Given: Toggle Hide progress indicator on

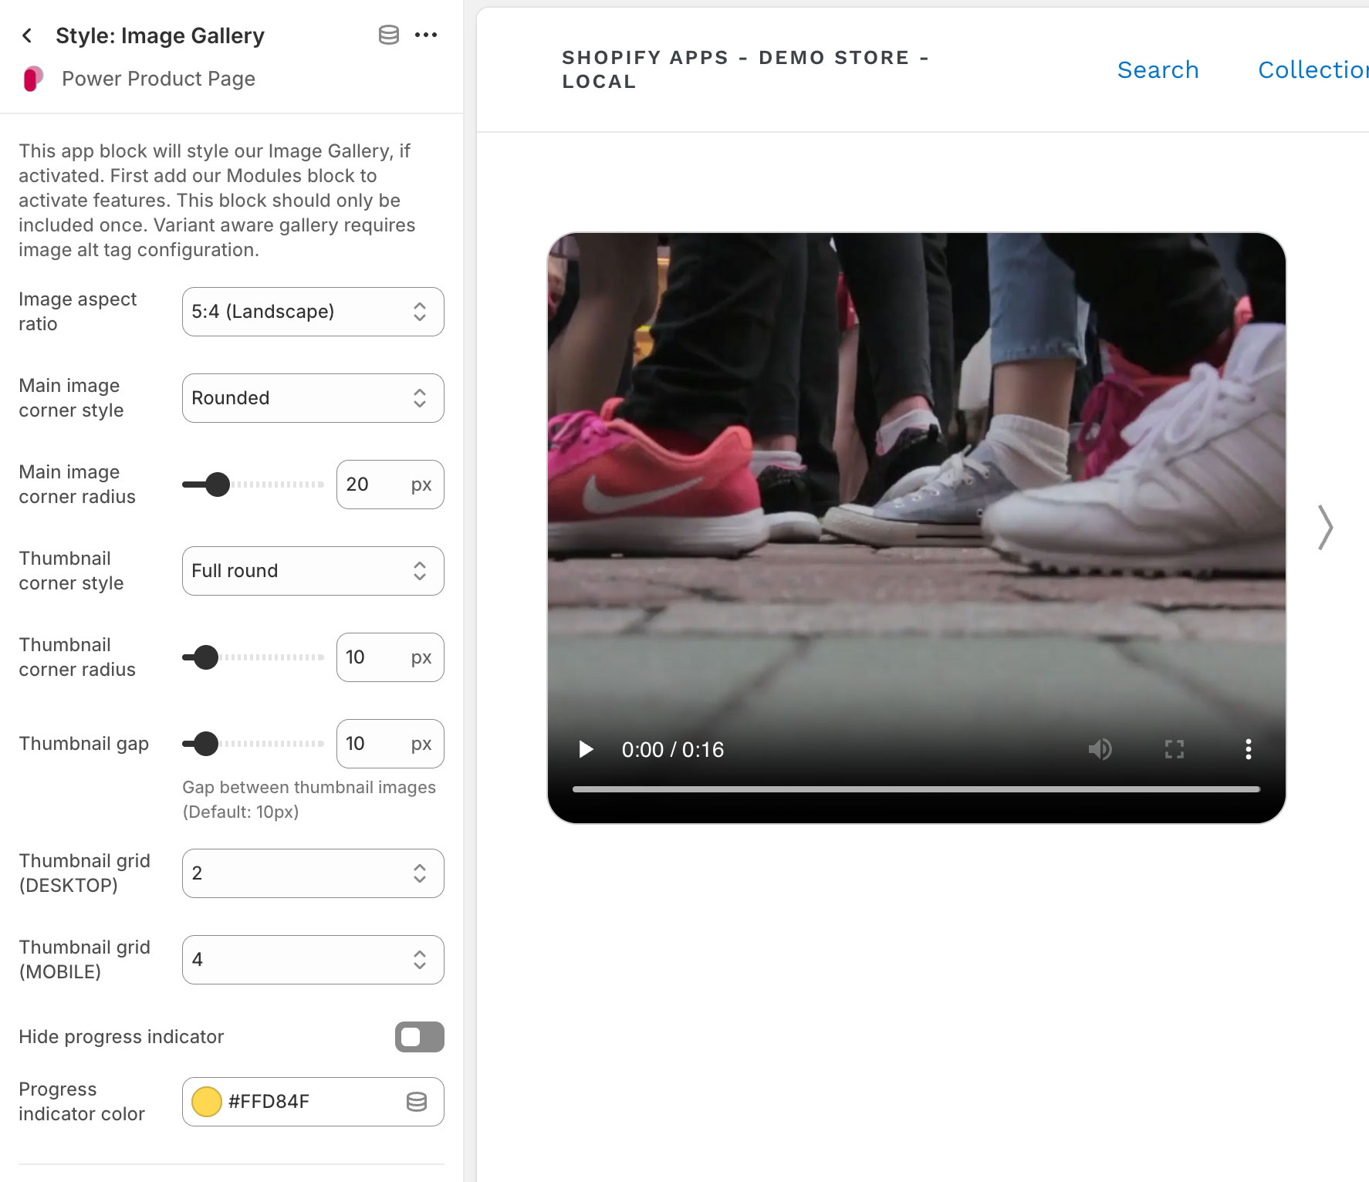Looking at the screenshot, I should 419,1037.
